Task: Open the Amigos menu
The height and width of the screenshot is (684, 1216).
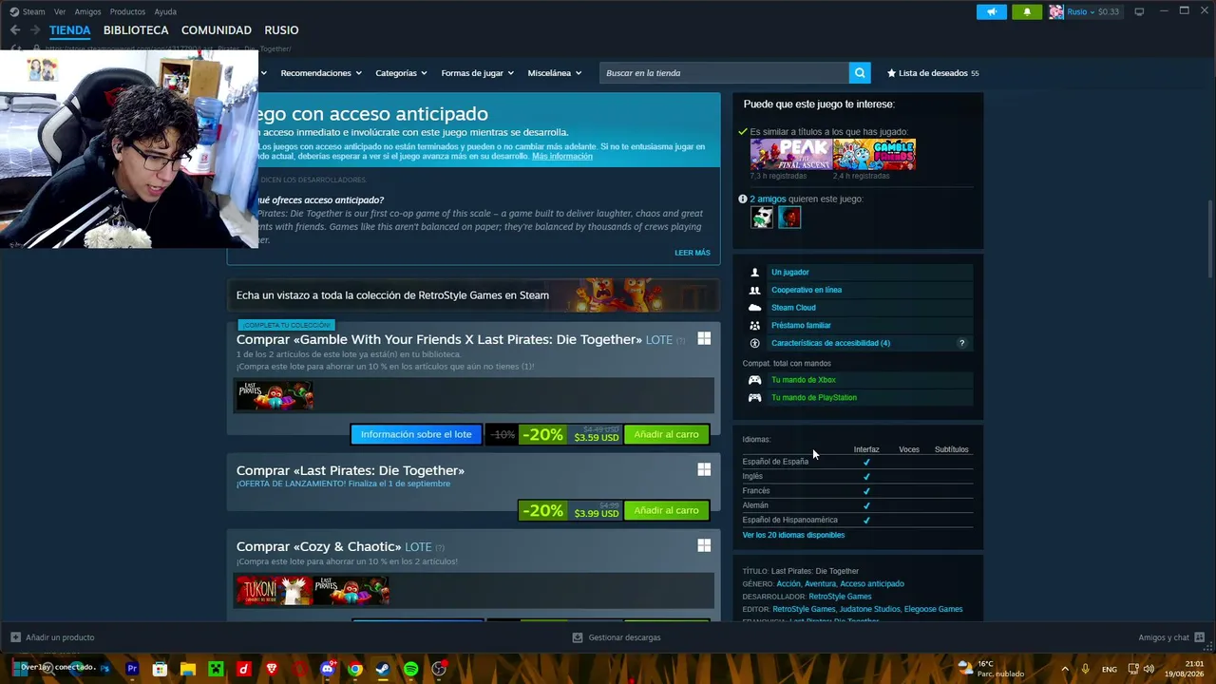Action: (87, 11)
